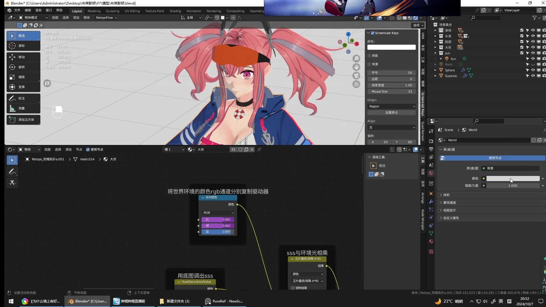The height and width of the screenshot is (307, 546).
Task: Click the 使用节点 button in World properties
Action: pyautogui.click(x=493, y=158)
